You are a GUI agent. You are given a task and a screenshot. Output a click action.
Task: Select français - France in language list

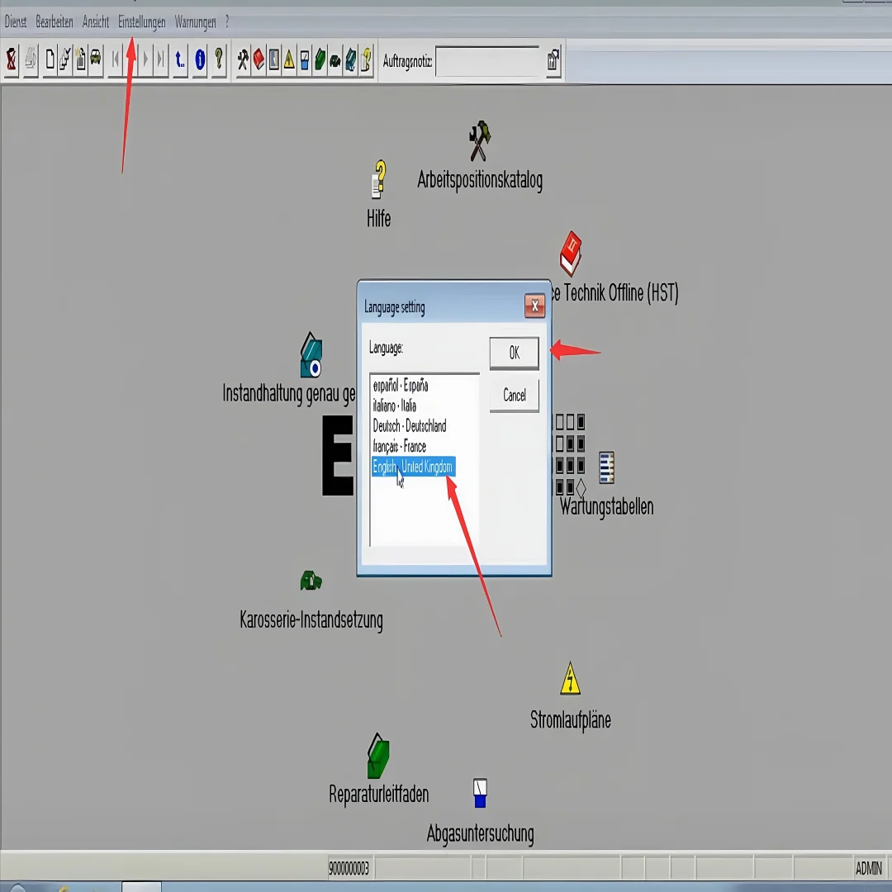point(400,447)
